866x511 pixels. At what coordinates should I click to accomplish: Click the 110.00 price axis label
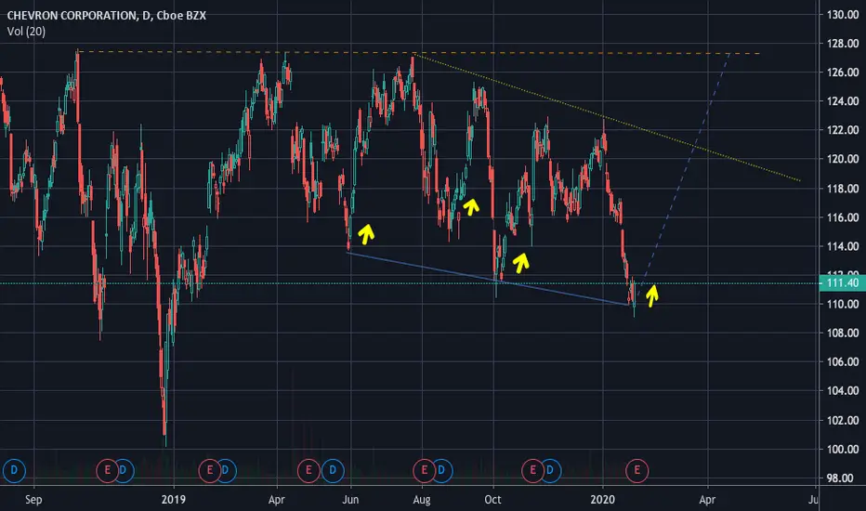(843, 304)
